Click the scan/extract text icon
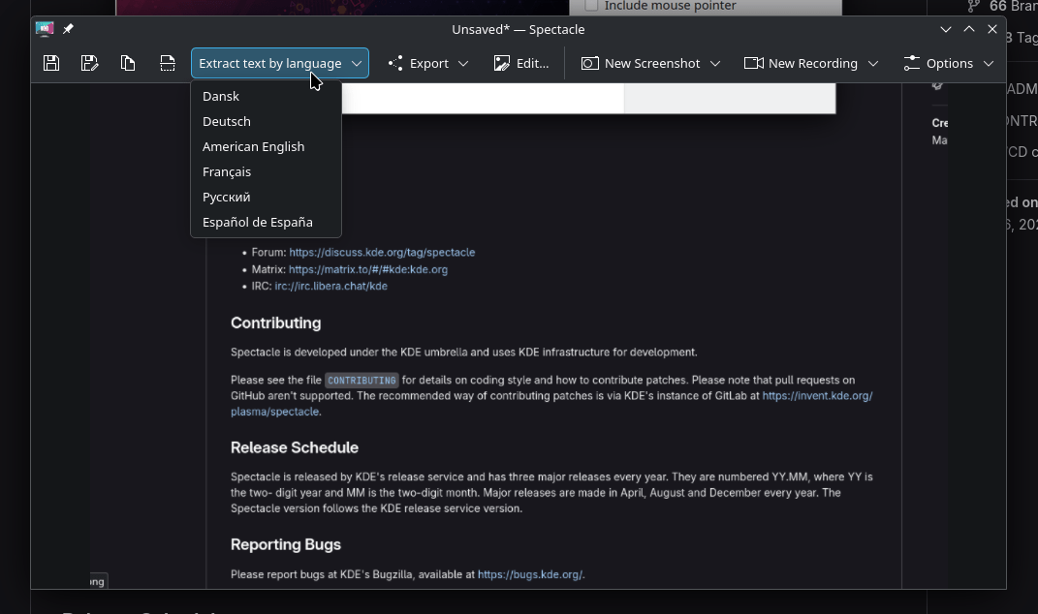This screenshot has height=614, width=1038. point(168,63)
